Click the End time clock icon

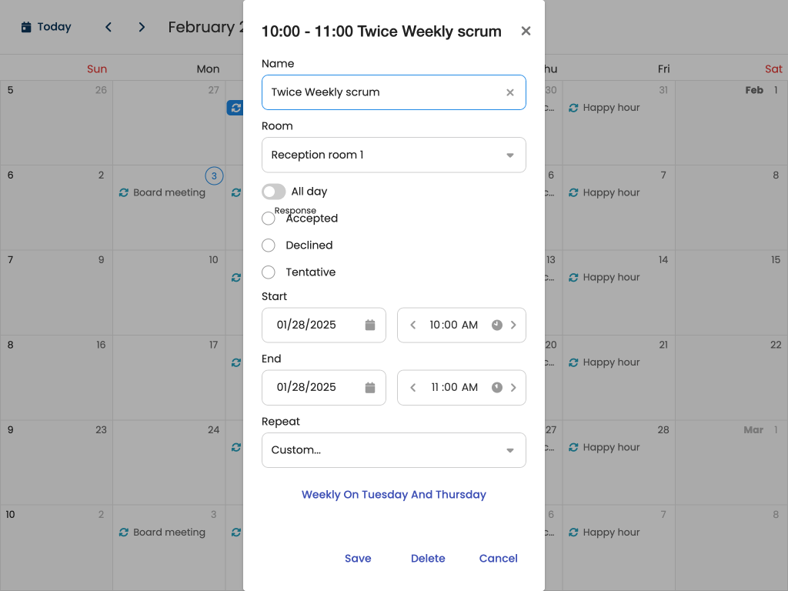497,388
